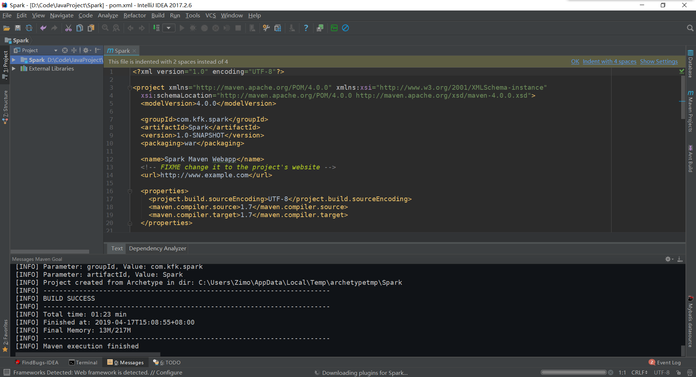Viewport: 696px width, 377px height.
Task: Click the Save All floppy disk icon
Action: (18, 28)
